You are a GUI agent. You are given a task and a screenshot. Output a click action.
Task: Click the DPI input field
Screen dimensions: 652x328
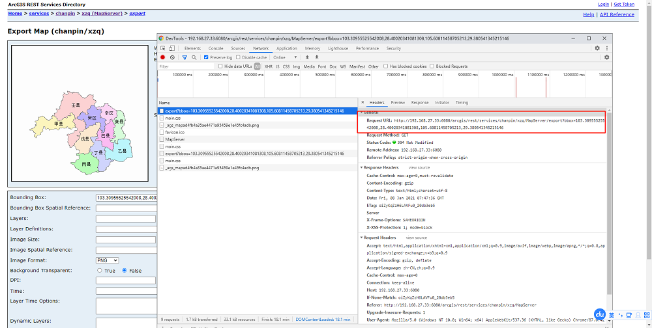[126, 280]
